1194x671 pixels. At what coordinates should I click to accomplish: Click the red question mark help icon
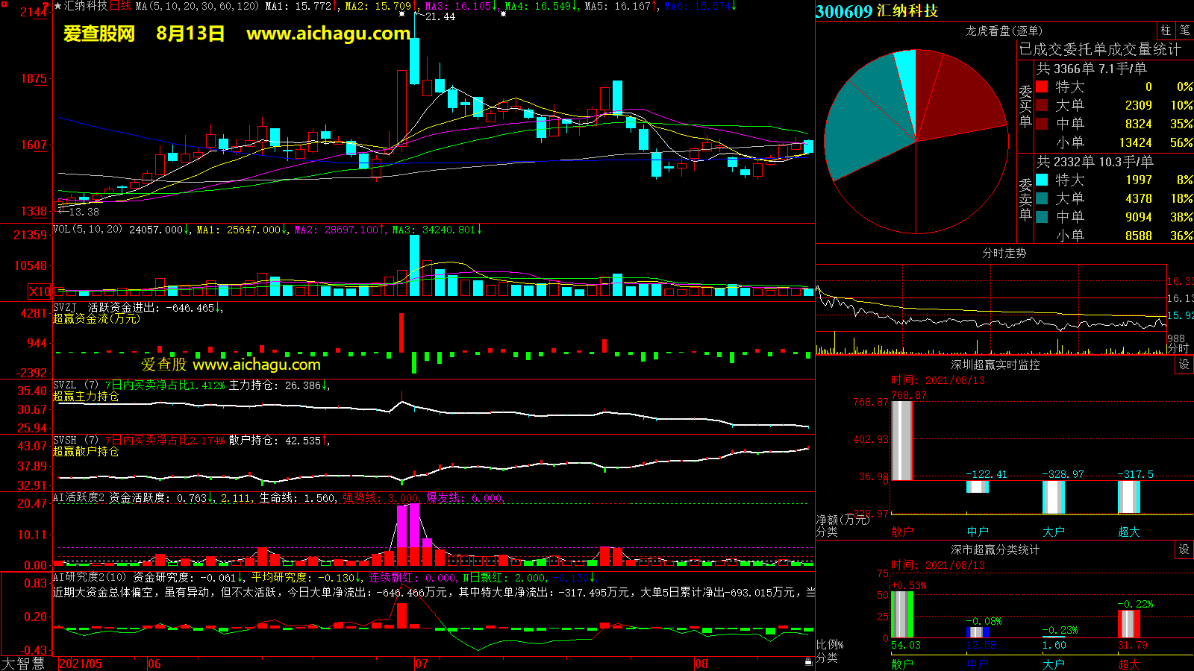click(x=46, y=7)
